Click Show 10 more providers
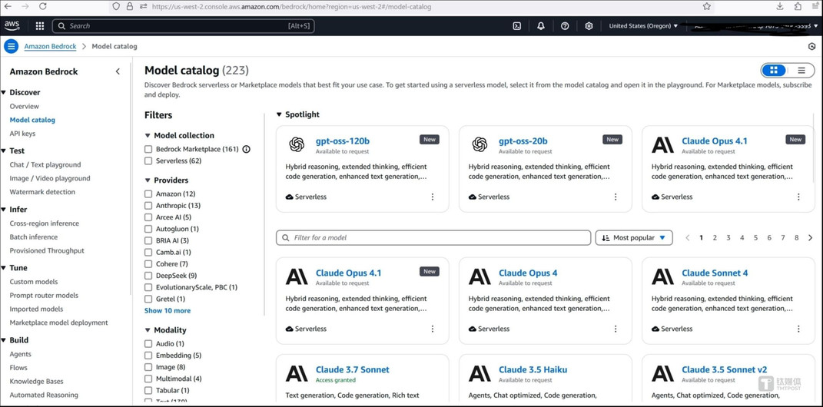Viewport: 823px width, 407px height. pyautogui.click(x=168, y=310)
